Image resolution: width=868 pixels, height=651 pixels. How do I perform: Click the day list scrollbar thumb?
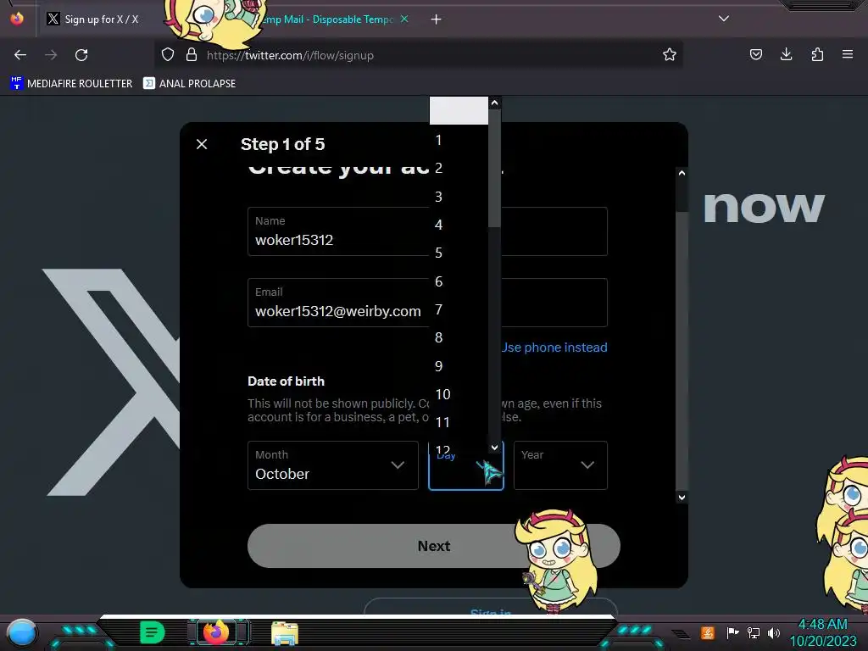click(x=495, y=168)
